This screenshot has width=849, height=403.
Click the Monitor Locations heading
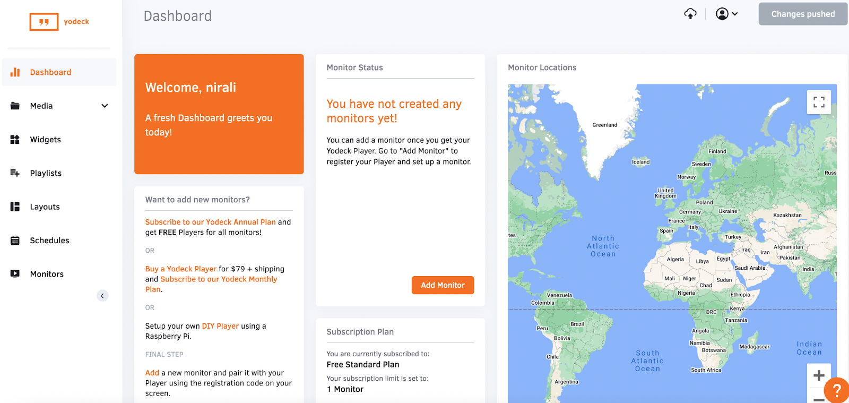pyautogui.click(x=542, y=67)
